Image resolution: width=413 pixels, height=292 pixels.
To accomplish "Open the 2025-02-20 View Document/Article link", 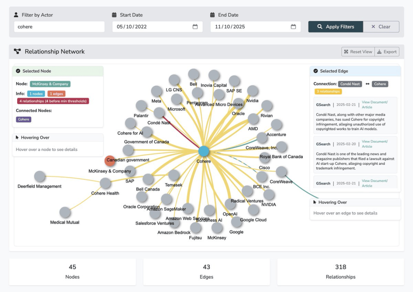I will point(374,144).
